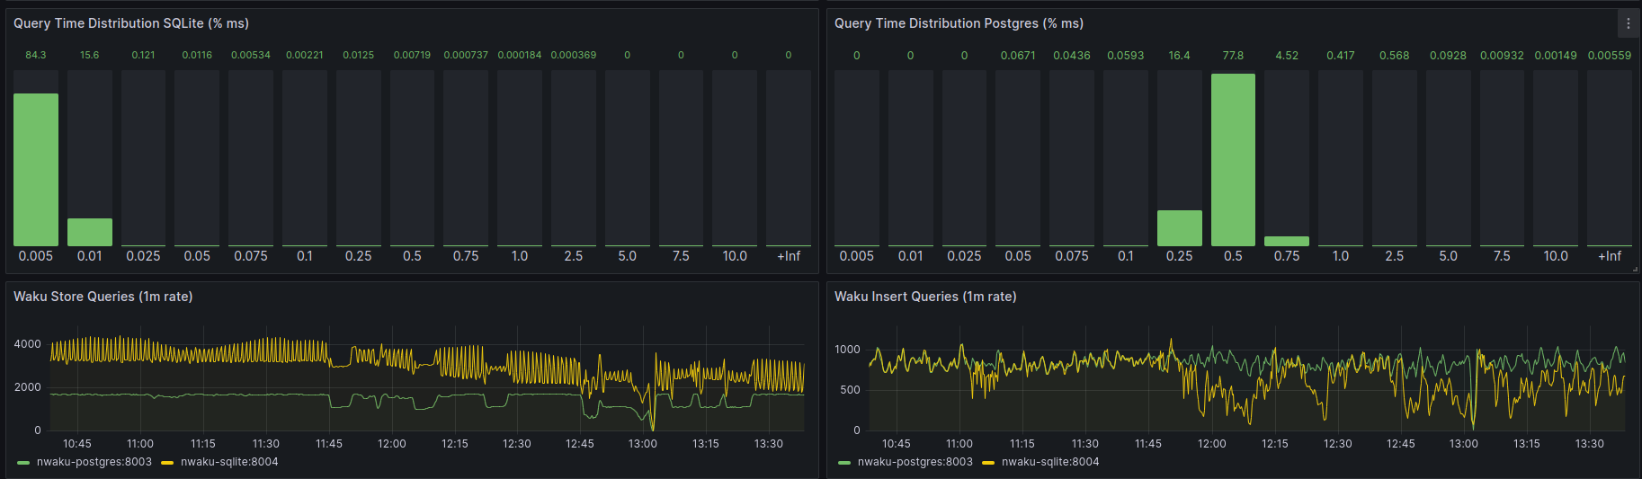This screenshot has height=479, width=1642.
Task: Toggle nwaku-sqlite:8004 series in Insert Queries legend
Action: coord(1050,462)
